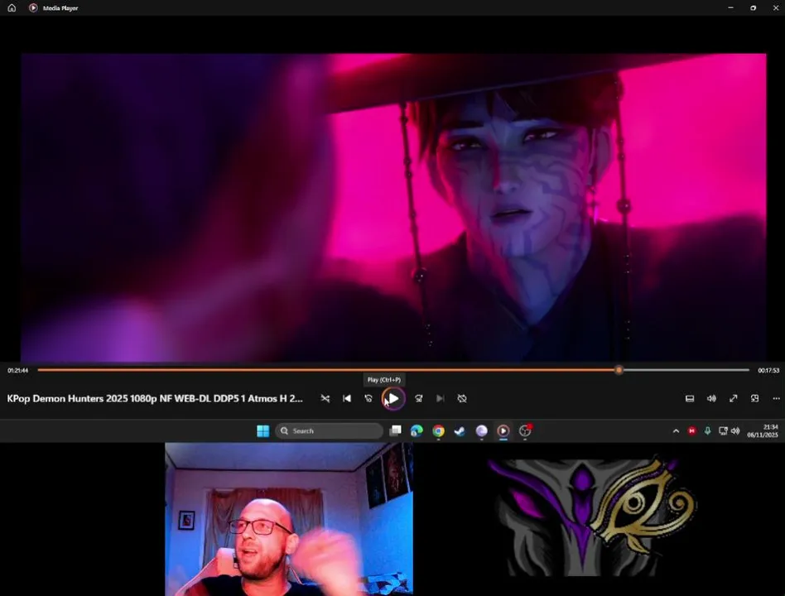Click the mask and eye logo
The image size is (785, 596).
[590, 516]
